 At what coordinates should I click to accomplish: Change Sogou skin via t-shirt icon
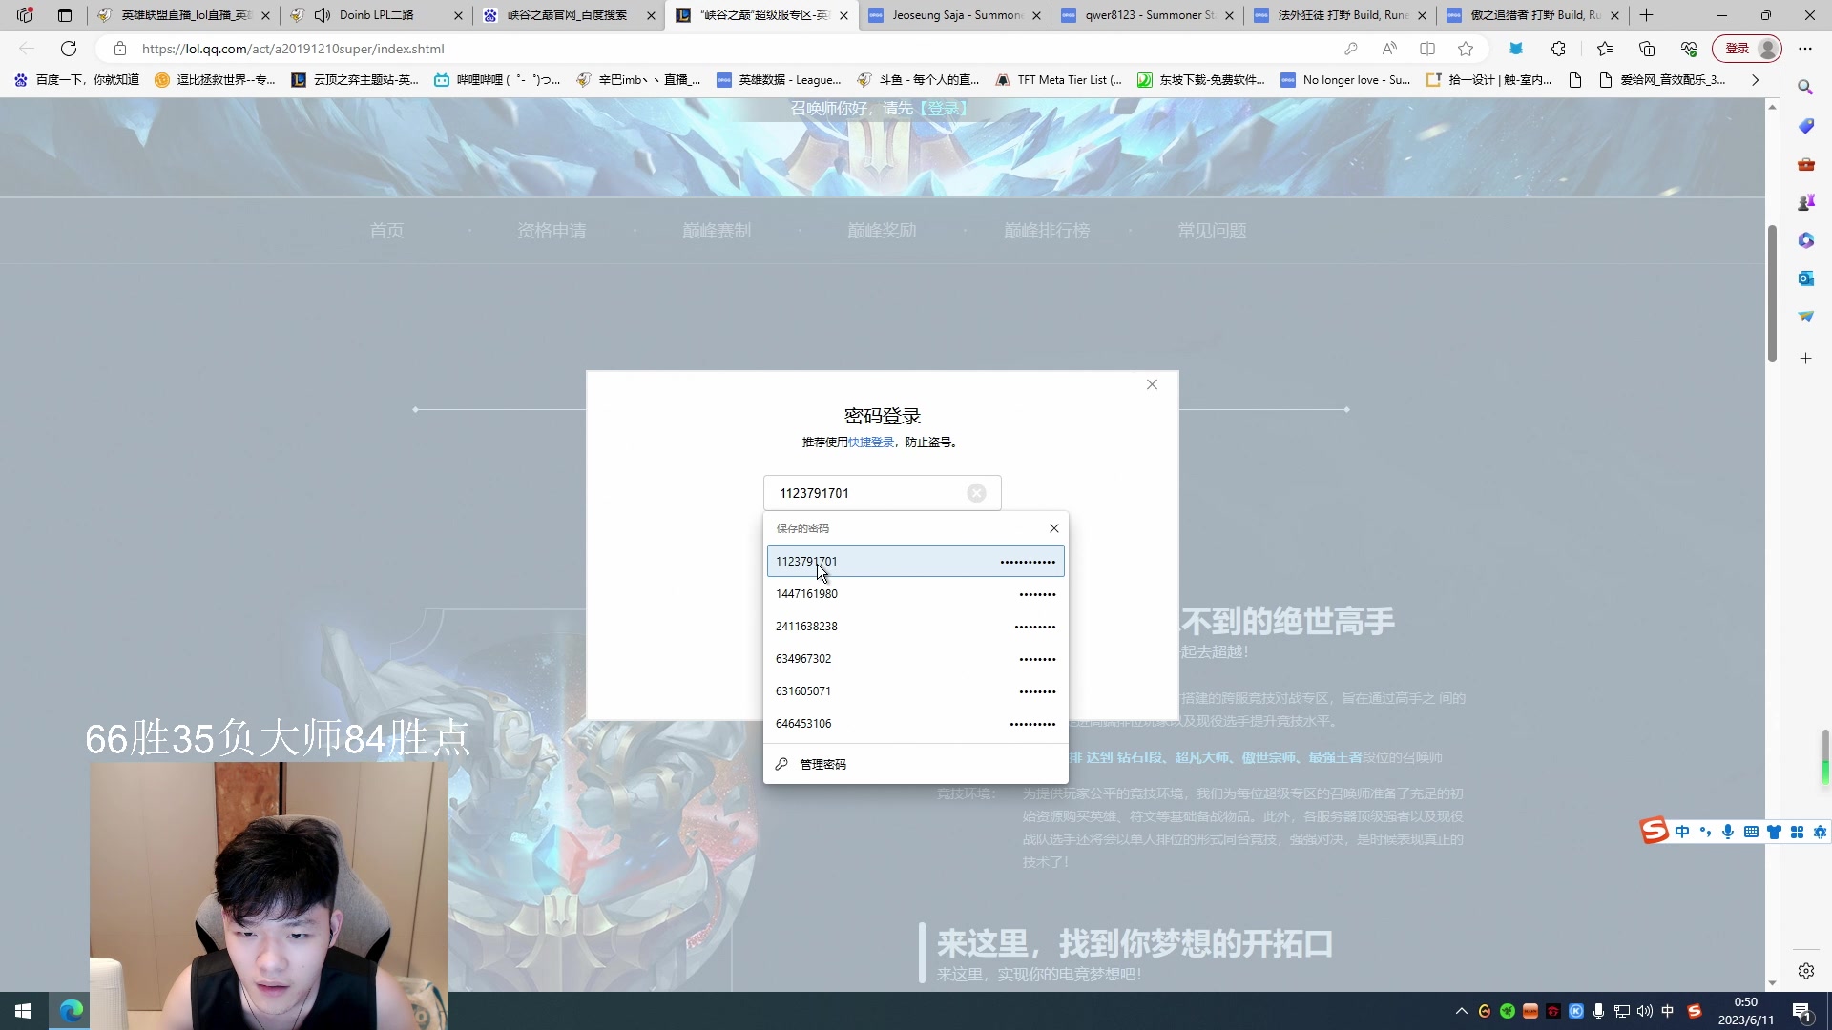pos(1775,832)
